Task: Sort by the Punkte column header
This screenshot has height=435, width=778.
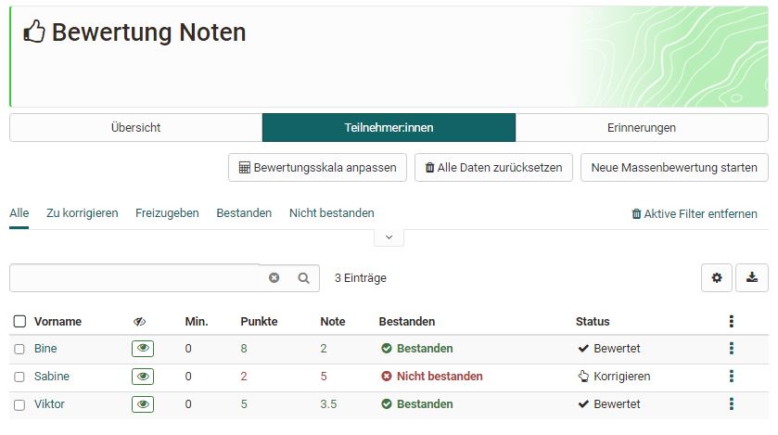Action: click(259, 322)
